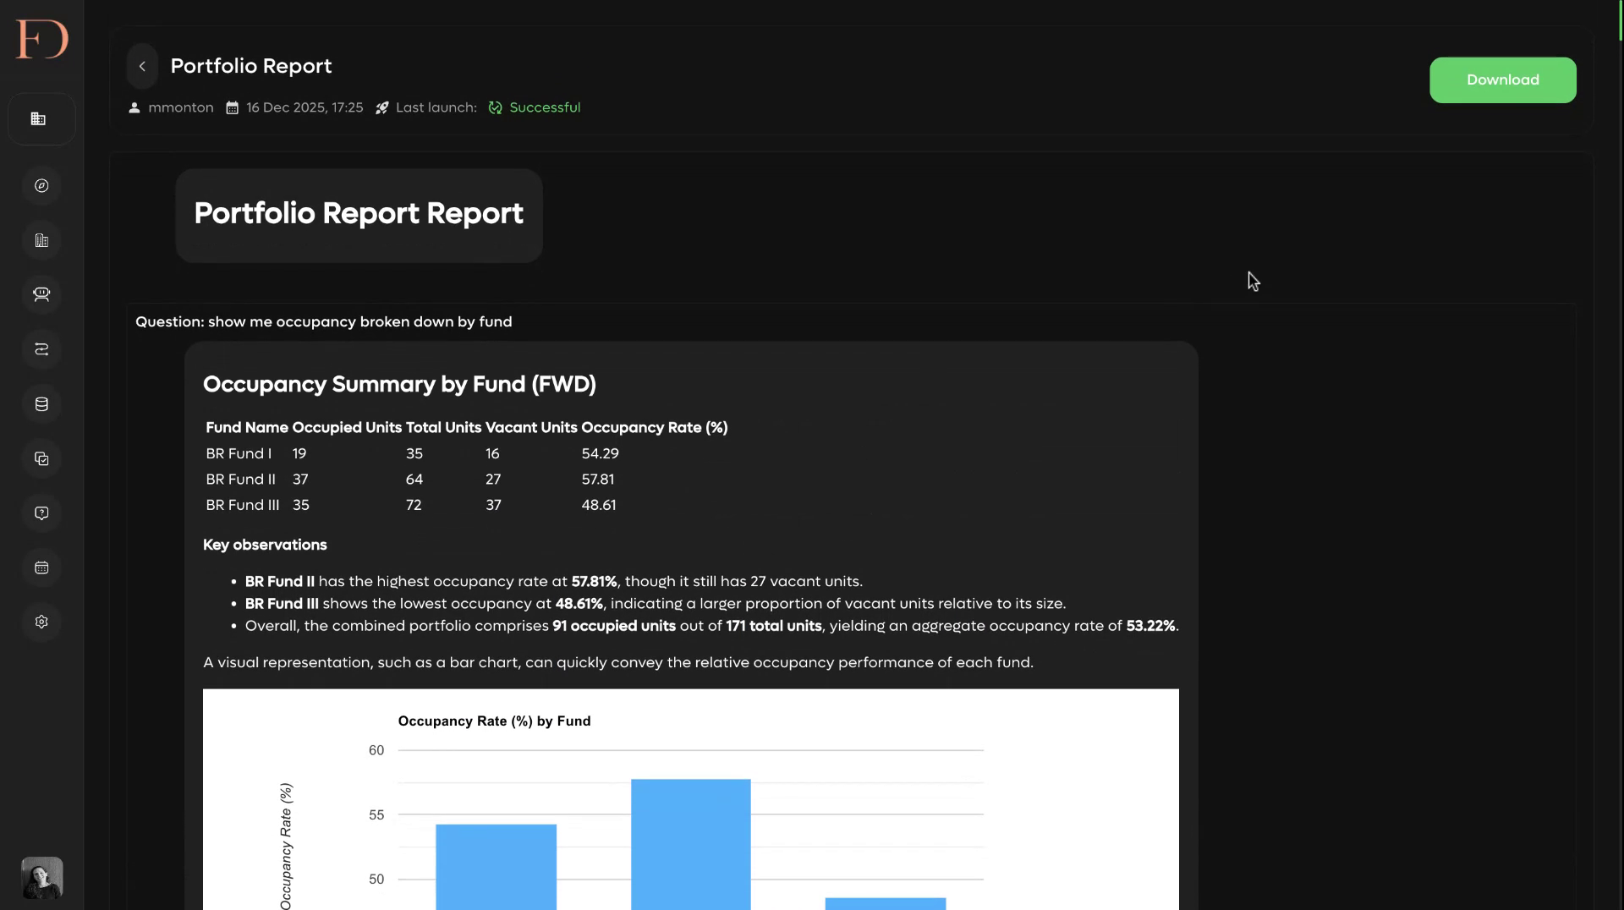Click the bold '171 total units' text
Image resolution: width=1624 pixels, height=910 pixels.
[x=773, y=627]
